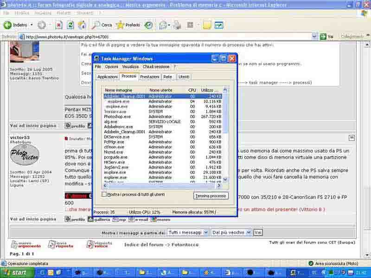Expand the Tutti i messaggi dropdown
The image size is (371, 278).
[188, 232]
